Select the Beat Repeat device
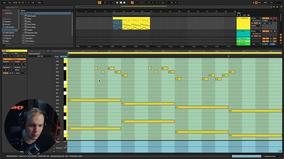This screenshot has height=159, width=284. (32, 16)
